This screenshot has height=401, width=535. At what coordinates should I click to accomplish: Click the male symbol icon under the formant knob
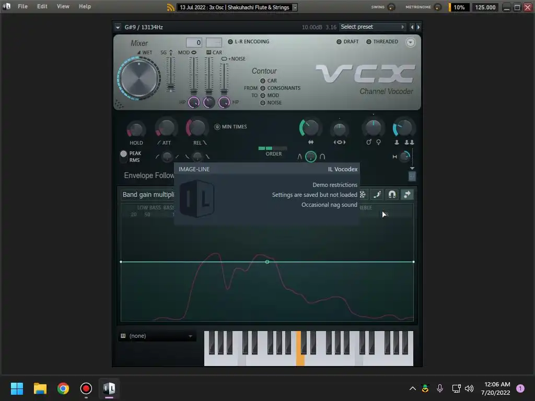coord(368,142)
